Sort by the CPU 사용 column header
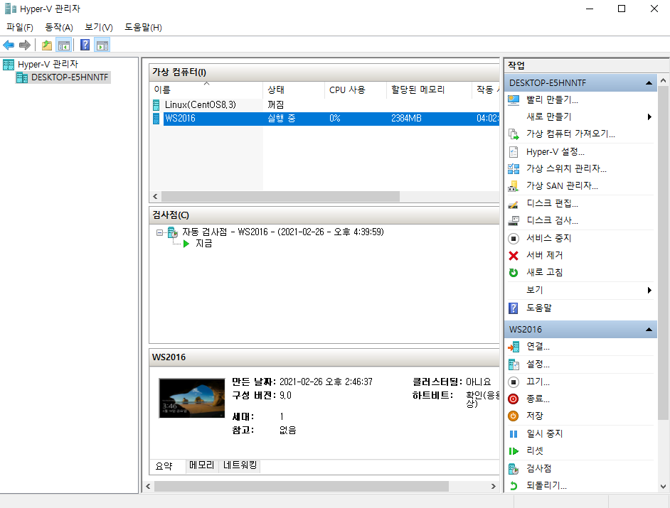Image resolution: width=670 pixels, height=508 pixels. [x=356, y=90]
